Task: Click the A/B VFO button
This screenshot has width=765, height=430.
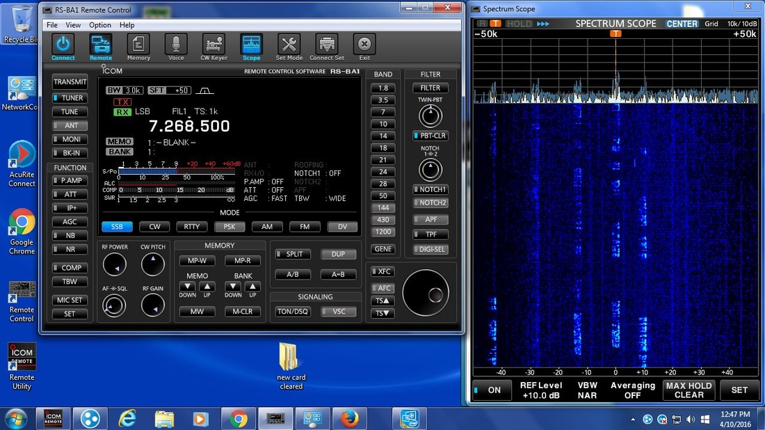Action: coord(292,274)
